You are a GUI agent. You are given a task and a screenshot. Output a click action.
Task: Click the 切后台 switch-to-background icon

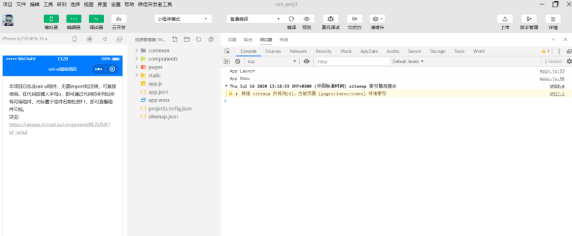(x=355, y=19)
